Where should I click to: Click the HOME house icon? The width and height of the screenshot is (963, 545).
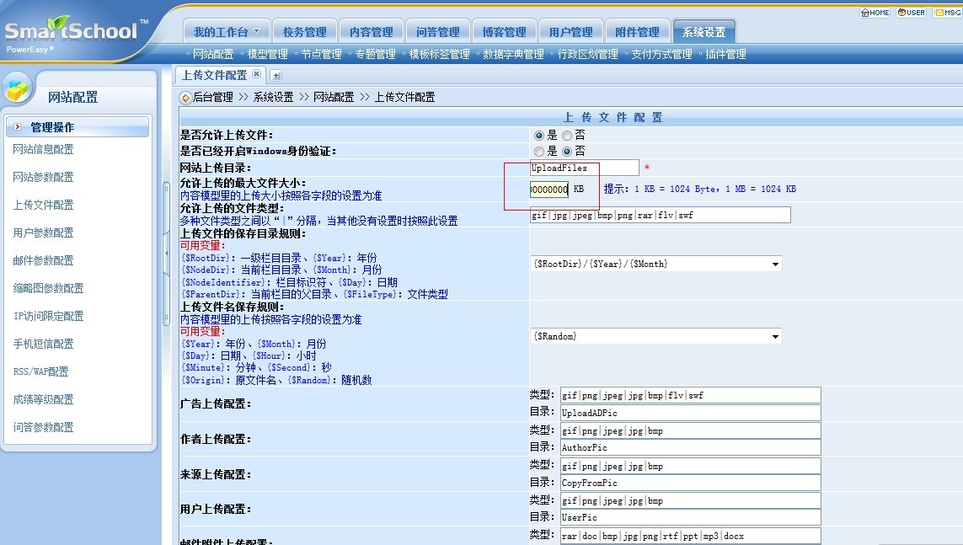(864, 13)
